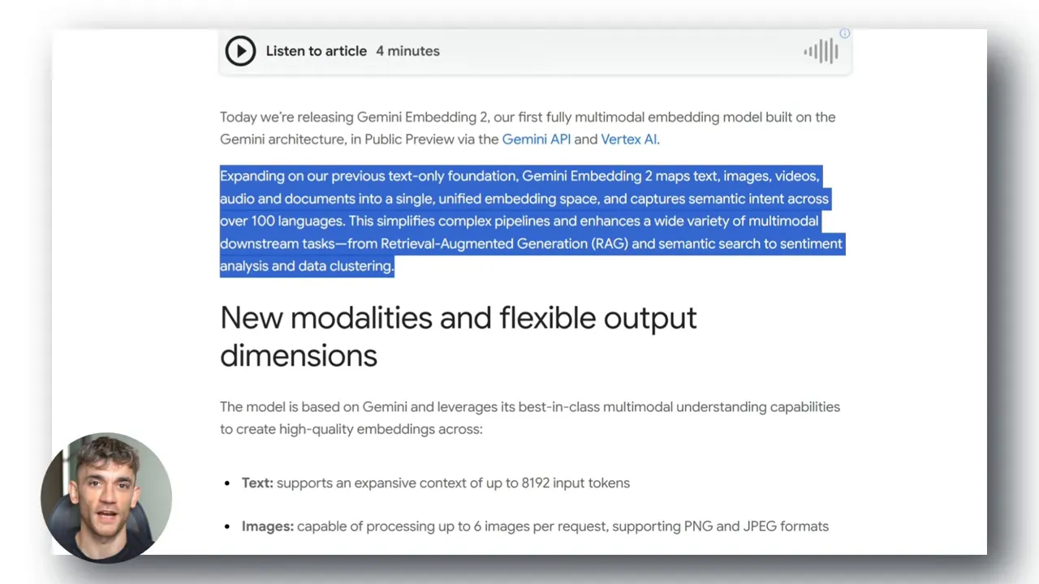Click '8192 input tokens' text

(x=577, y=483)
